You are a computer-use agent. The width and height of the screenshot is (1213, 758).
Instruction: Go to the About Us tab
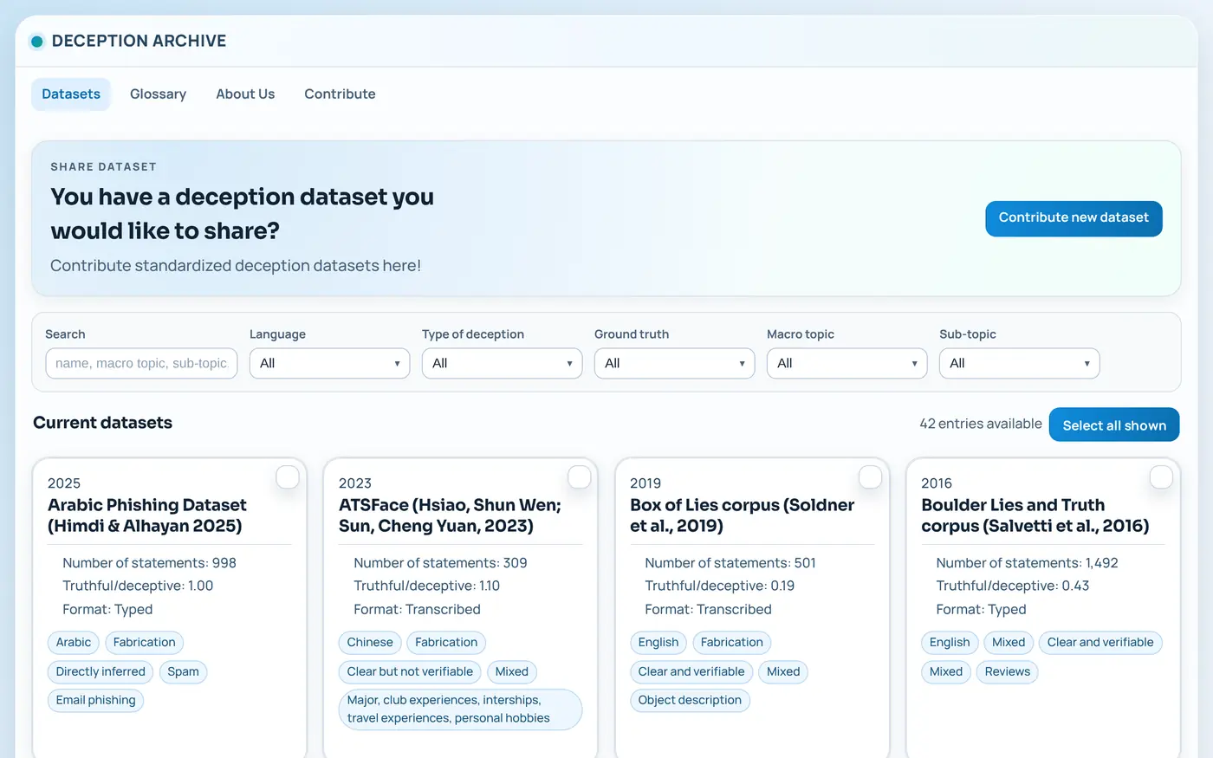click(245, 94)
